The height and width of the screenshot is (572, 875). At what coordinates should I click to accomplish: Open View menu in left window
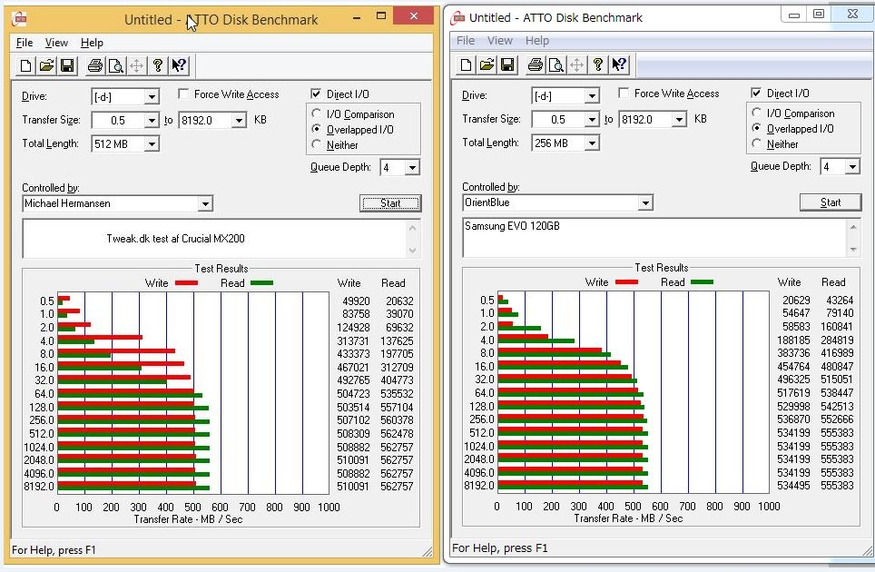[x=56, y=43]
